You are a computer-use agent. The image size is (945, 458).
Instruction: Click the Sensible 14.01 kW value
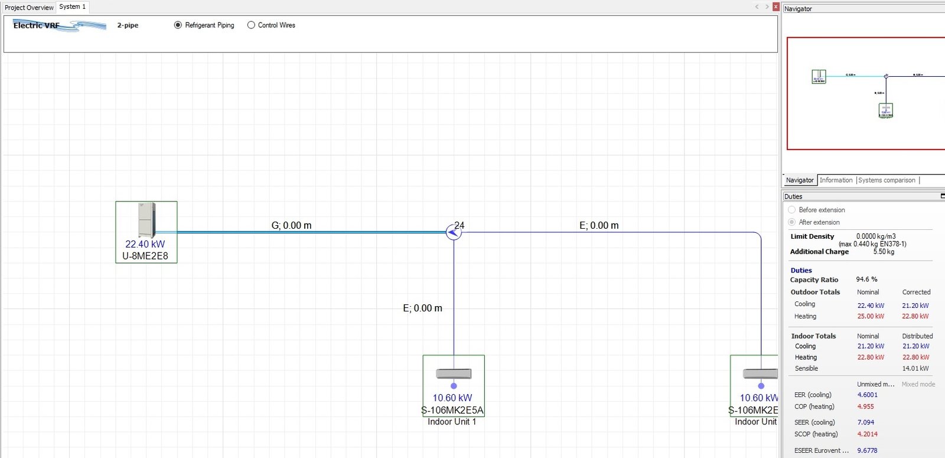915,369
